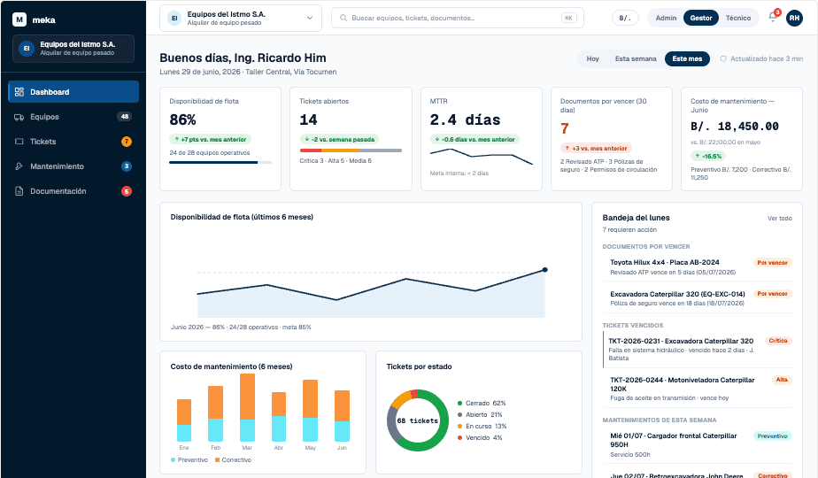The height and width of the screenshot is (478, 818).
Task: Select the Esta semana time range
Action: (636, 59)
